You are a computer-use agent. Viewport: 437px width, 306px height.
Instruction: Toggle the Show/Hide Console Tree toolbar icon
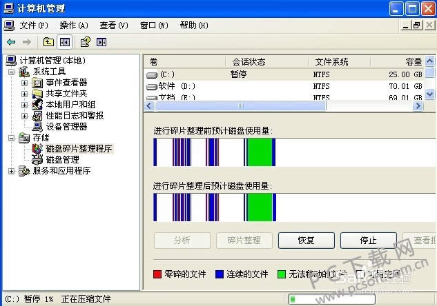pos(64,42)
